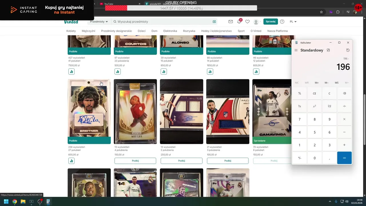Screen dimensions: 366x206
Task: Open the O Vinted link
Action: (x=256, y=31)
